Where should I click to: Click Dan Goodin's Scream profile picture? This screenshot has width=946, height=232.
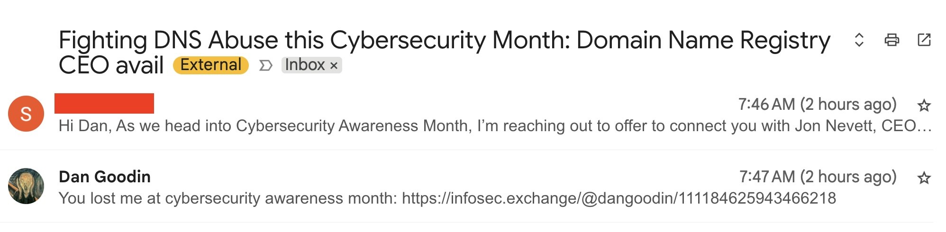pos(26,186)
